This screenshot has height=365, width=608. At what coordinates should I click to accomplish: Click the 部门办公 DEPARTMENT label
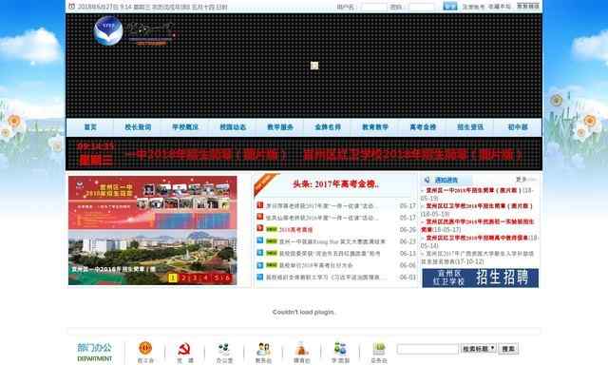point(95,353)
